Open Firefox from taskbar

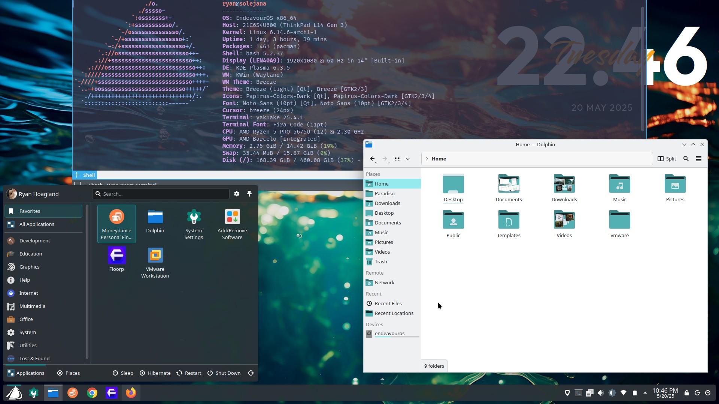(131, 393)
